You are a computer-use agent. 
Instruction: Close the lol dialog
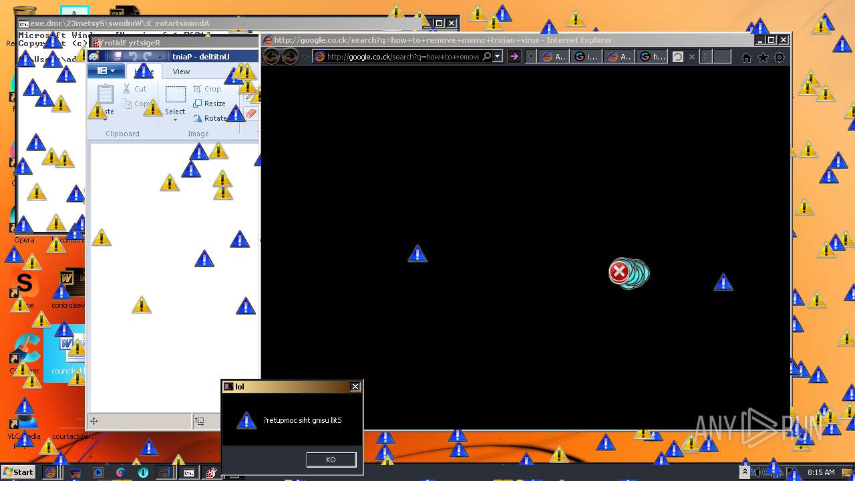coord(355,386)
